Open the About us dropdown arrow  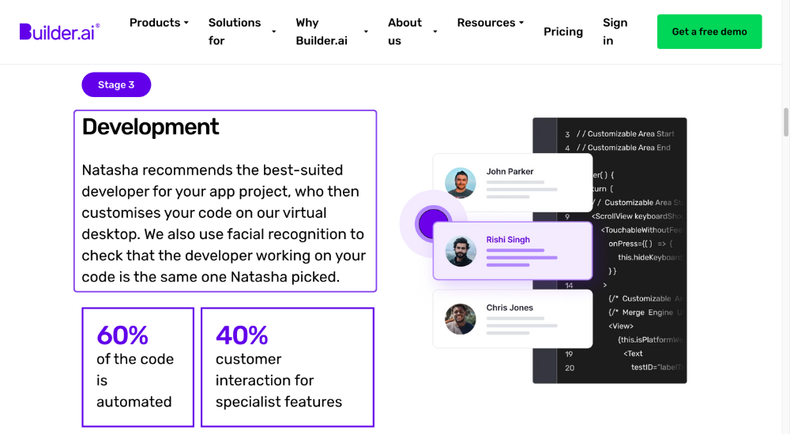(x=434, y=32)
